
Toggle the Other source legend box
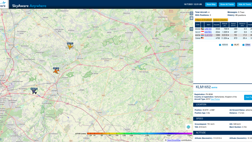pos(243,45)
